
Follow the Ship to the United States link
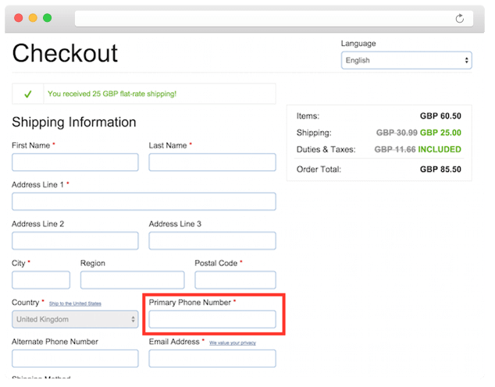[75, 304]
